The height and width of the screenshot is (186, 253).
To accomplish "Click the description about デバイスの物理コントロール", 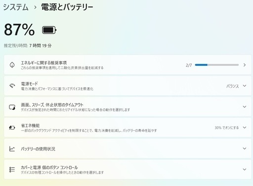I will point(62,173).
